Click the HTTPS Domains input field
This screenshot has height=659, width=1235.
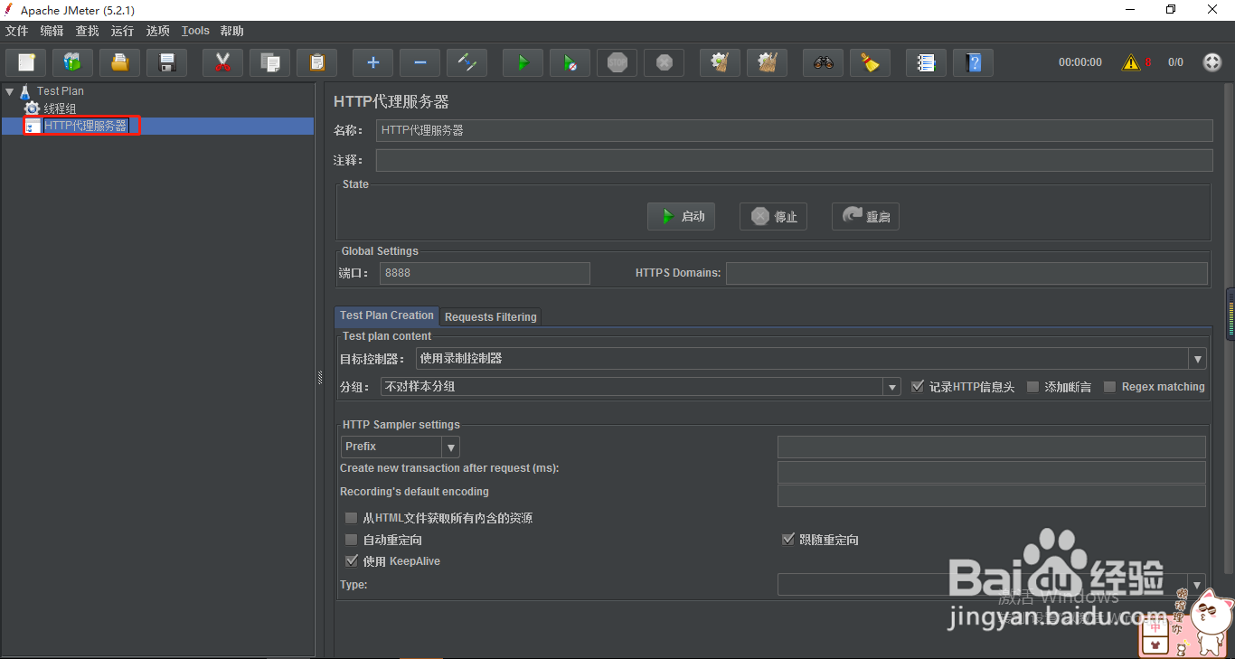[x=966, y=273]
